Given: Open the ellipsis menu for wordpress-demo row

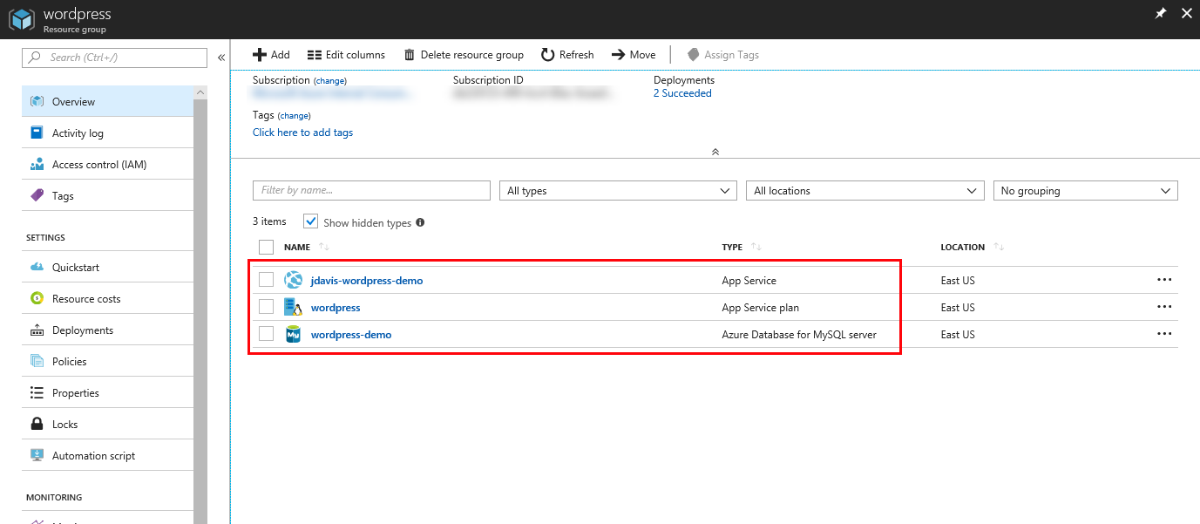Looking at the screenshot, I should click(1164, 334).
